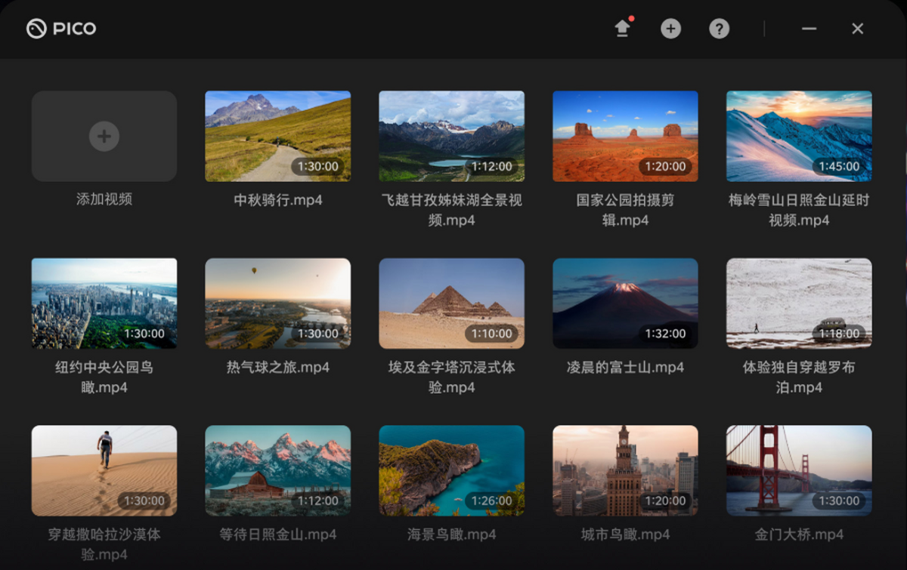
Task: Open the 埃及金字塔沉浸式体验 pyramid thumbnail
Action: coord(451,303)
